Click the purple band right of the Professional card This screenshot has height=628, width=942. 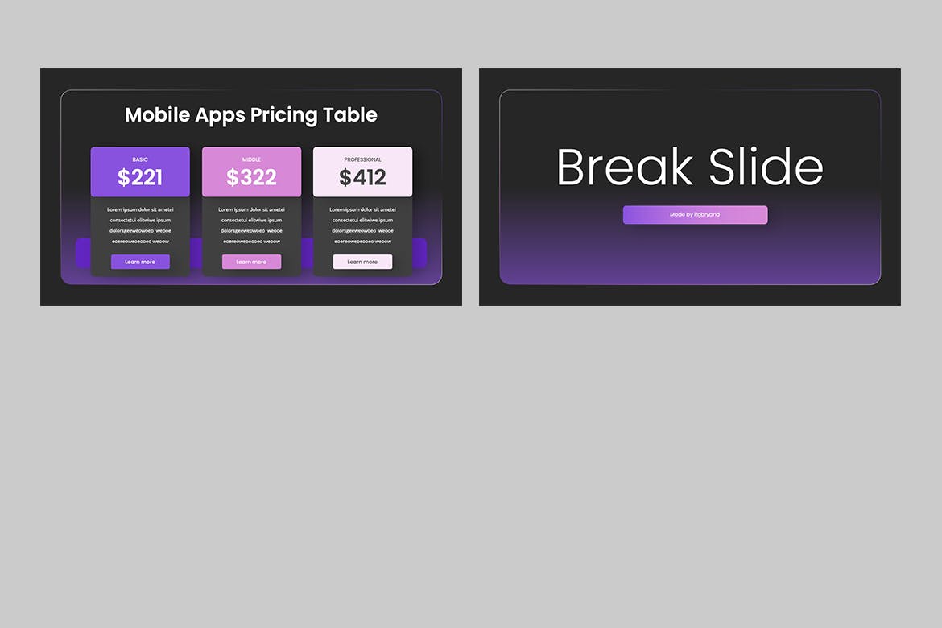point(419,253)
